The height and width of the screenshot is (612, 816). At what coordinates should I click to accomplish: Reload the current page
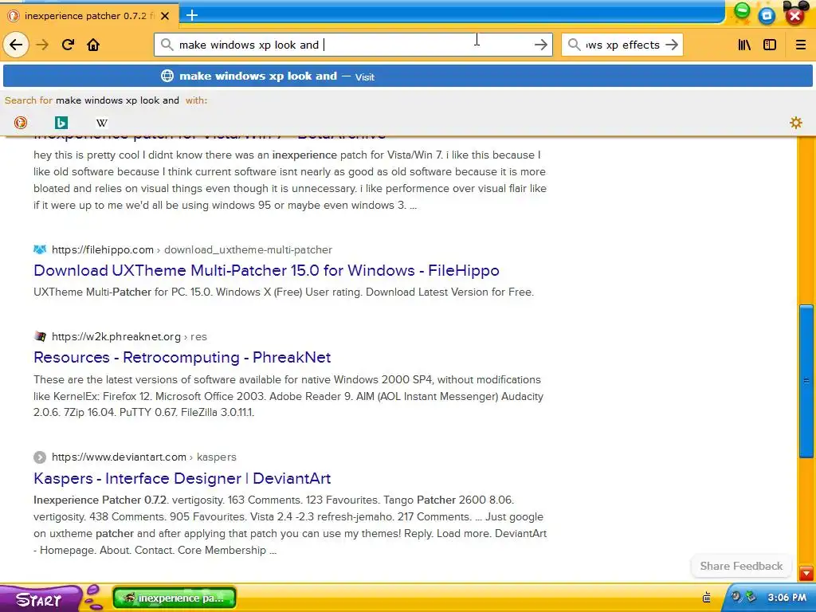point(69,45)
